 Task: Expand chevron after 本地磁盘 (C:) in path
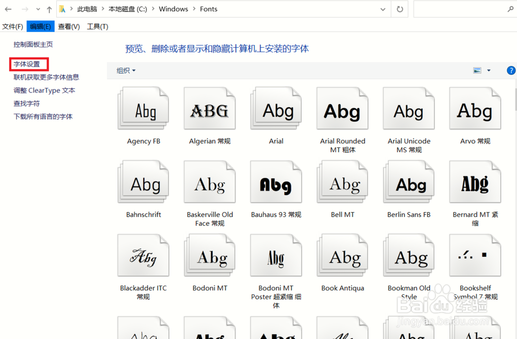(153, 9)
